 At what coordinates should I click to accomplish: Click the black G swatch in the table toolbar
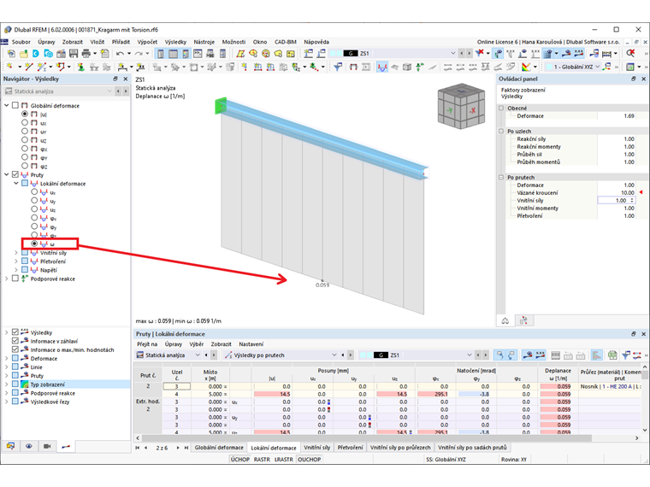[x=381, y=355]
